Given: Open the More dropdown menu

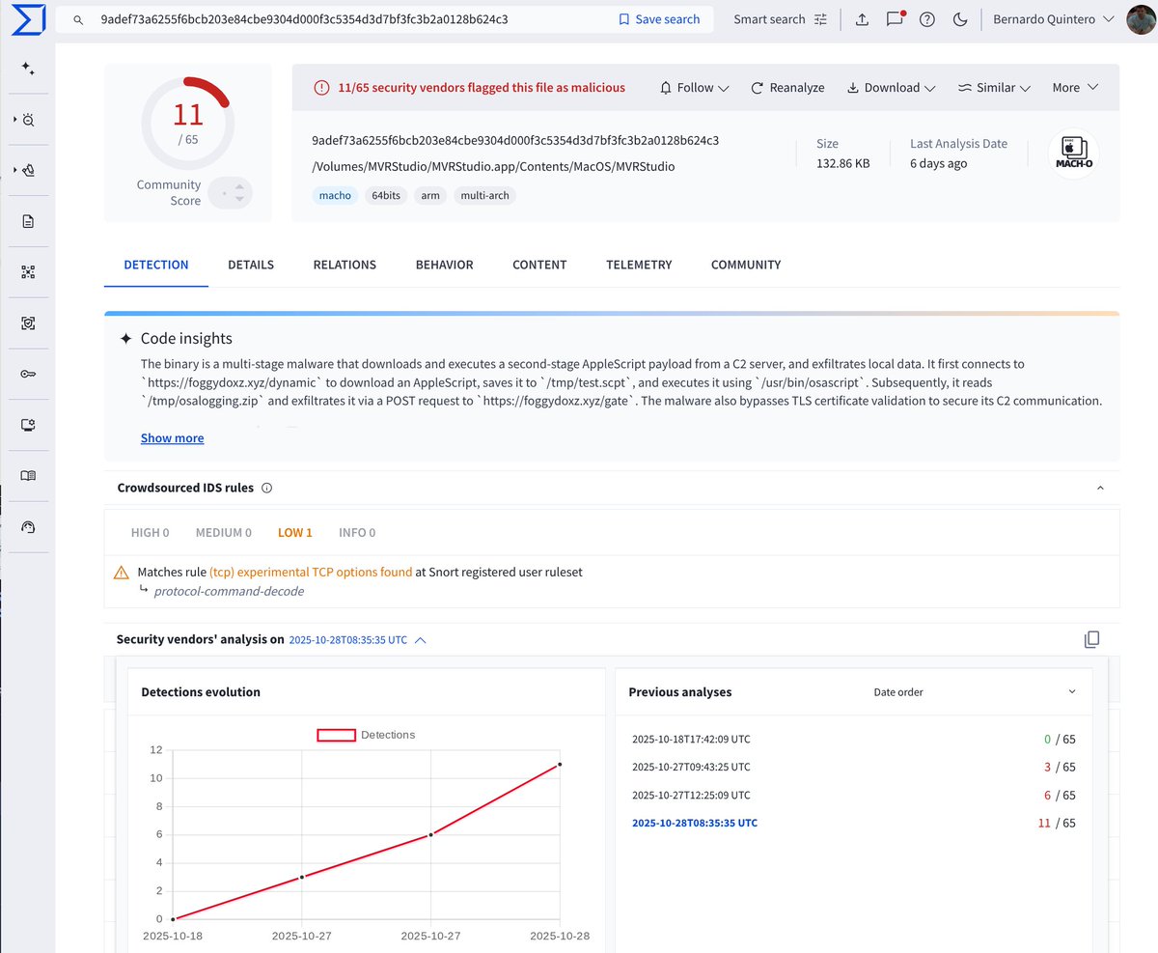Looking at the screenshot, I should point(1075,88).
